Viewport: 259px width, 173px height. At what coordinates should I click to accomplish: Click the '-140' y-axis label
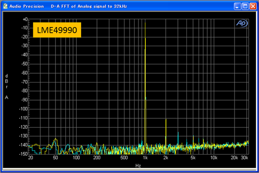pyautogui.click(x=23, y=145)
